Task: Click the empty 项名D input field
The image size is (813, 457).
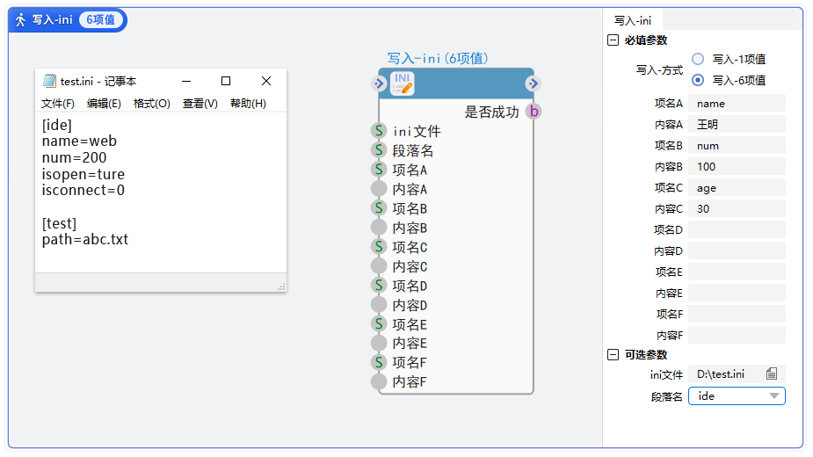Action: point(737,229)
